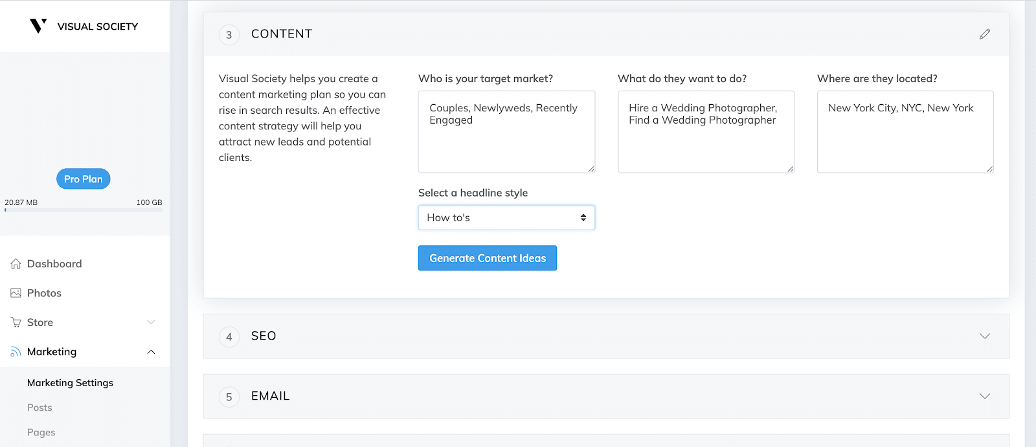Click the step 4 number badge

click(x=229, y=337)
